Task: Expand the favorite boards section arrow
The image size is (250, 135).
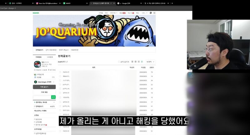Action: [x=54, y=102]
